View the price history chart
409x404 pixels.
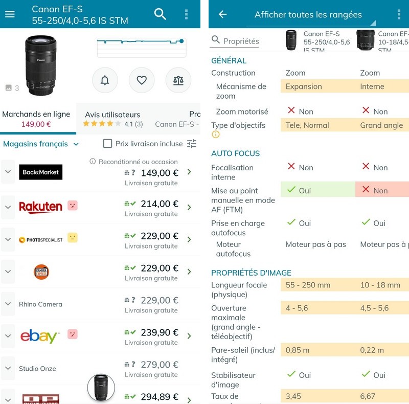point(142,48)
